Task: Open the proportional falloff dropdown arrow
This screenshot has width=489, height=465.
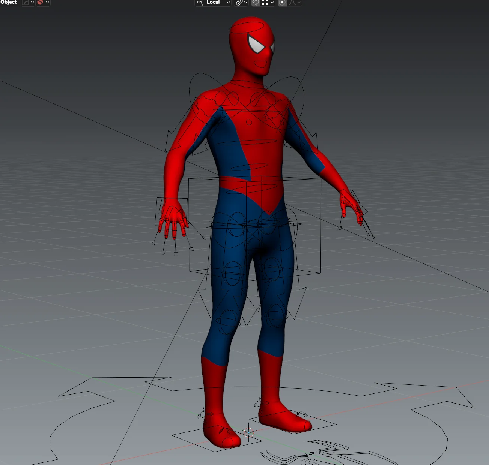Action: pos(299,3)
